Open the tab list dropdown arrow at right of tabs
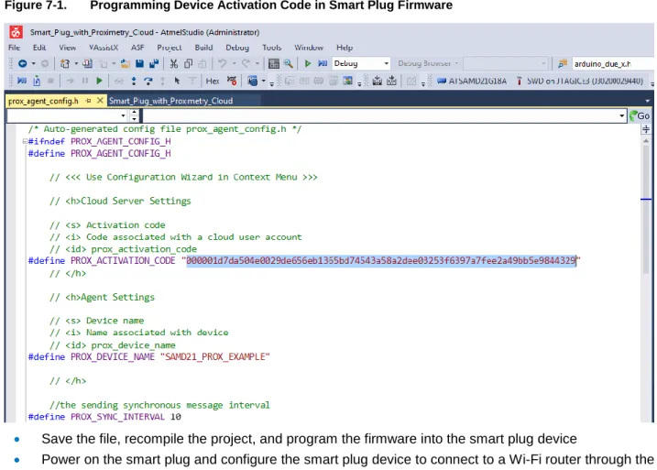 click(647, 101)
